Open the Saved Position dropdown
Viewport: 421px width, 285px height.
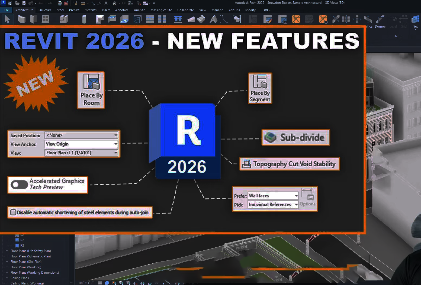pos(82,135)
